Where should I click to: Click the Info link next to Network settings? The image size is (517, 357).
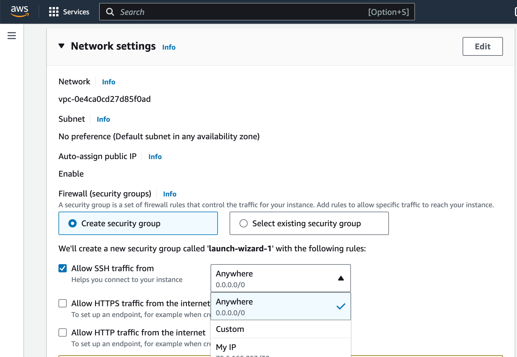pos(169,47)
